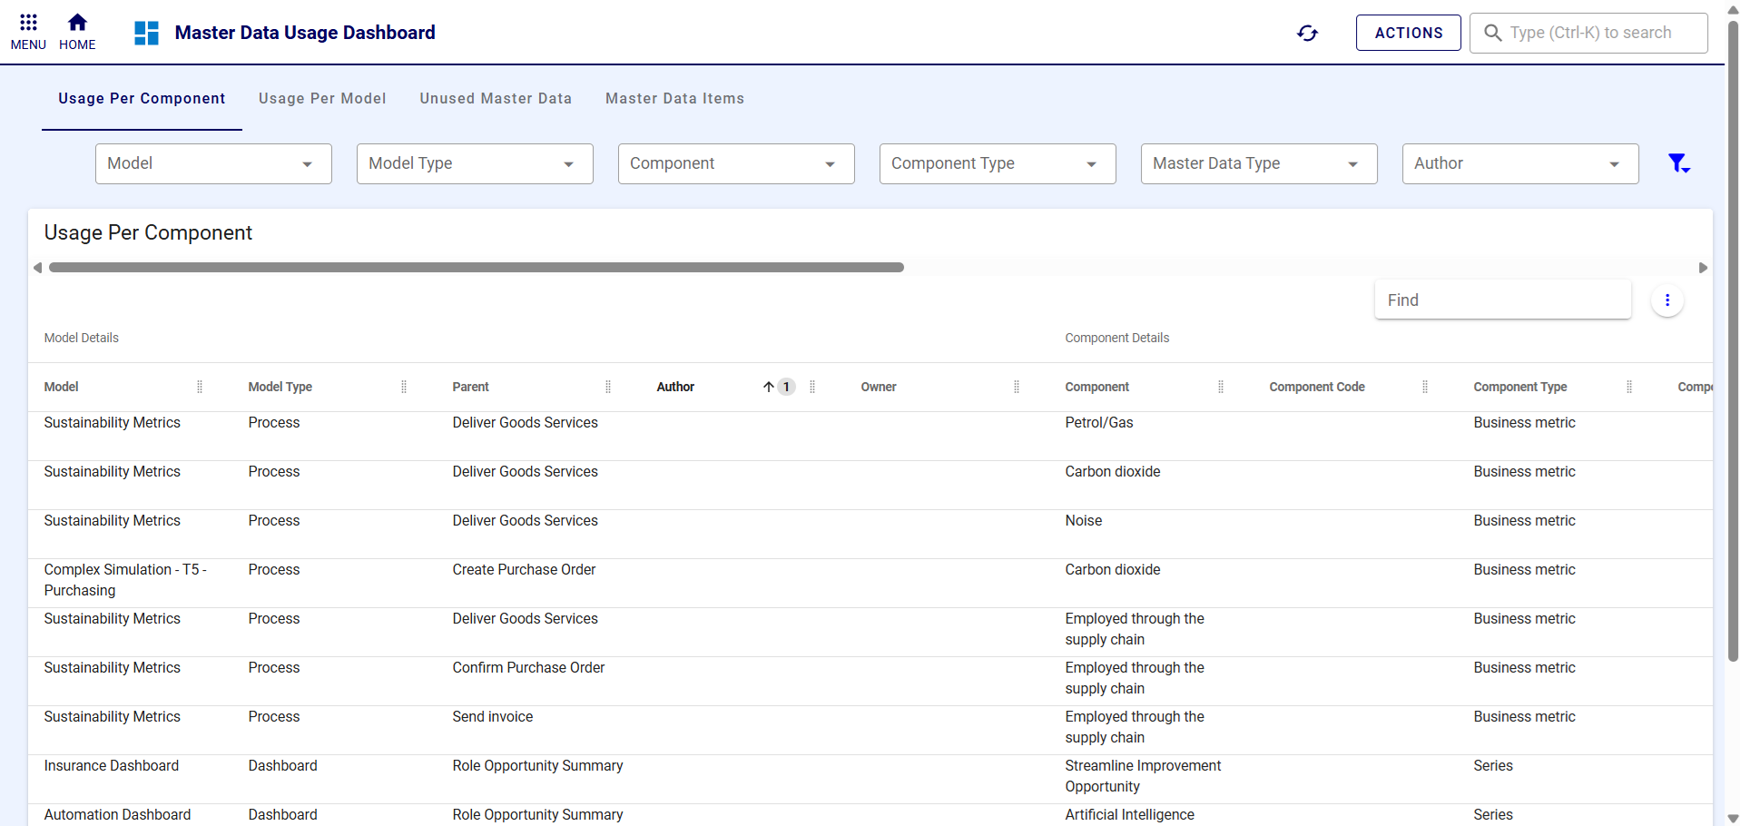Expand the Model dropdown filter
1740x826 pixels.
coord(213,164)
